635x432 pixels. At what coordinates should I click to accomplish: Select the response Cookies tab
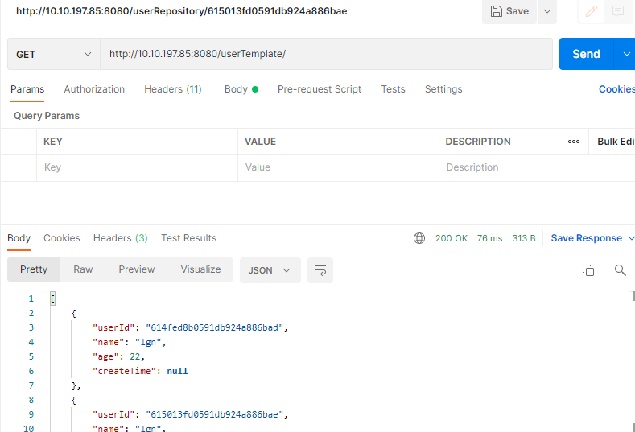pos(62,238)
